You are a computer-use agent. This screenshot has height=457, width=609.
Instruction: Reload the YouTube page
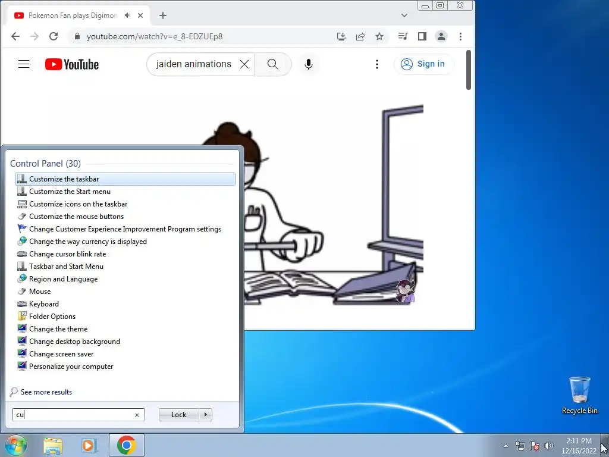tap(54, 36)
